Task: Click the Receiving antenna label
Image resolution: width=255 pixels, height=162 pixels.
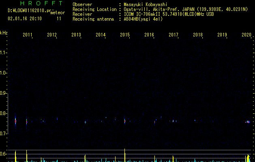Action: click(x=93, y=19)
